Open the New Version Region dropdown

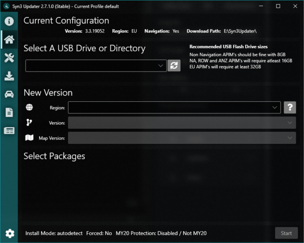pyautogui.click(x=174, y=108)
